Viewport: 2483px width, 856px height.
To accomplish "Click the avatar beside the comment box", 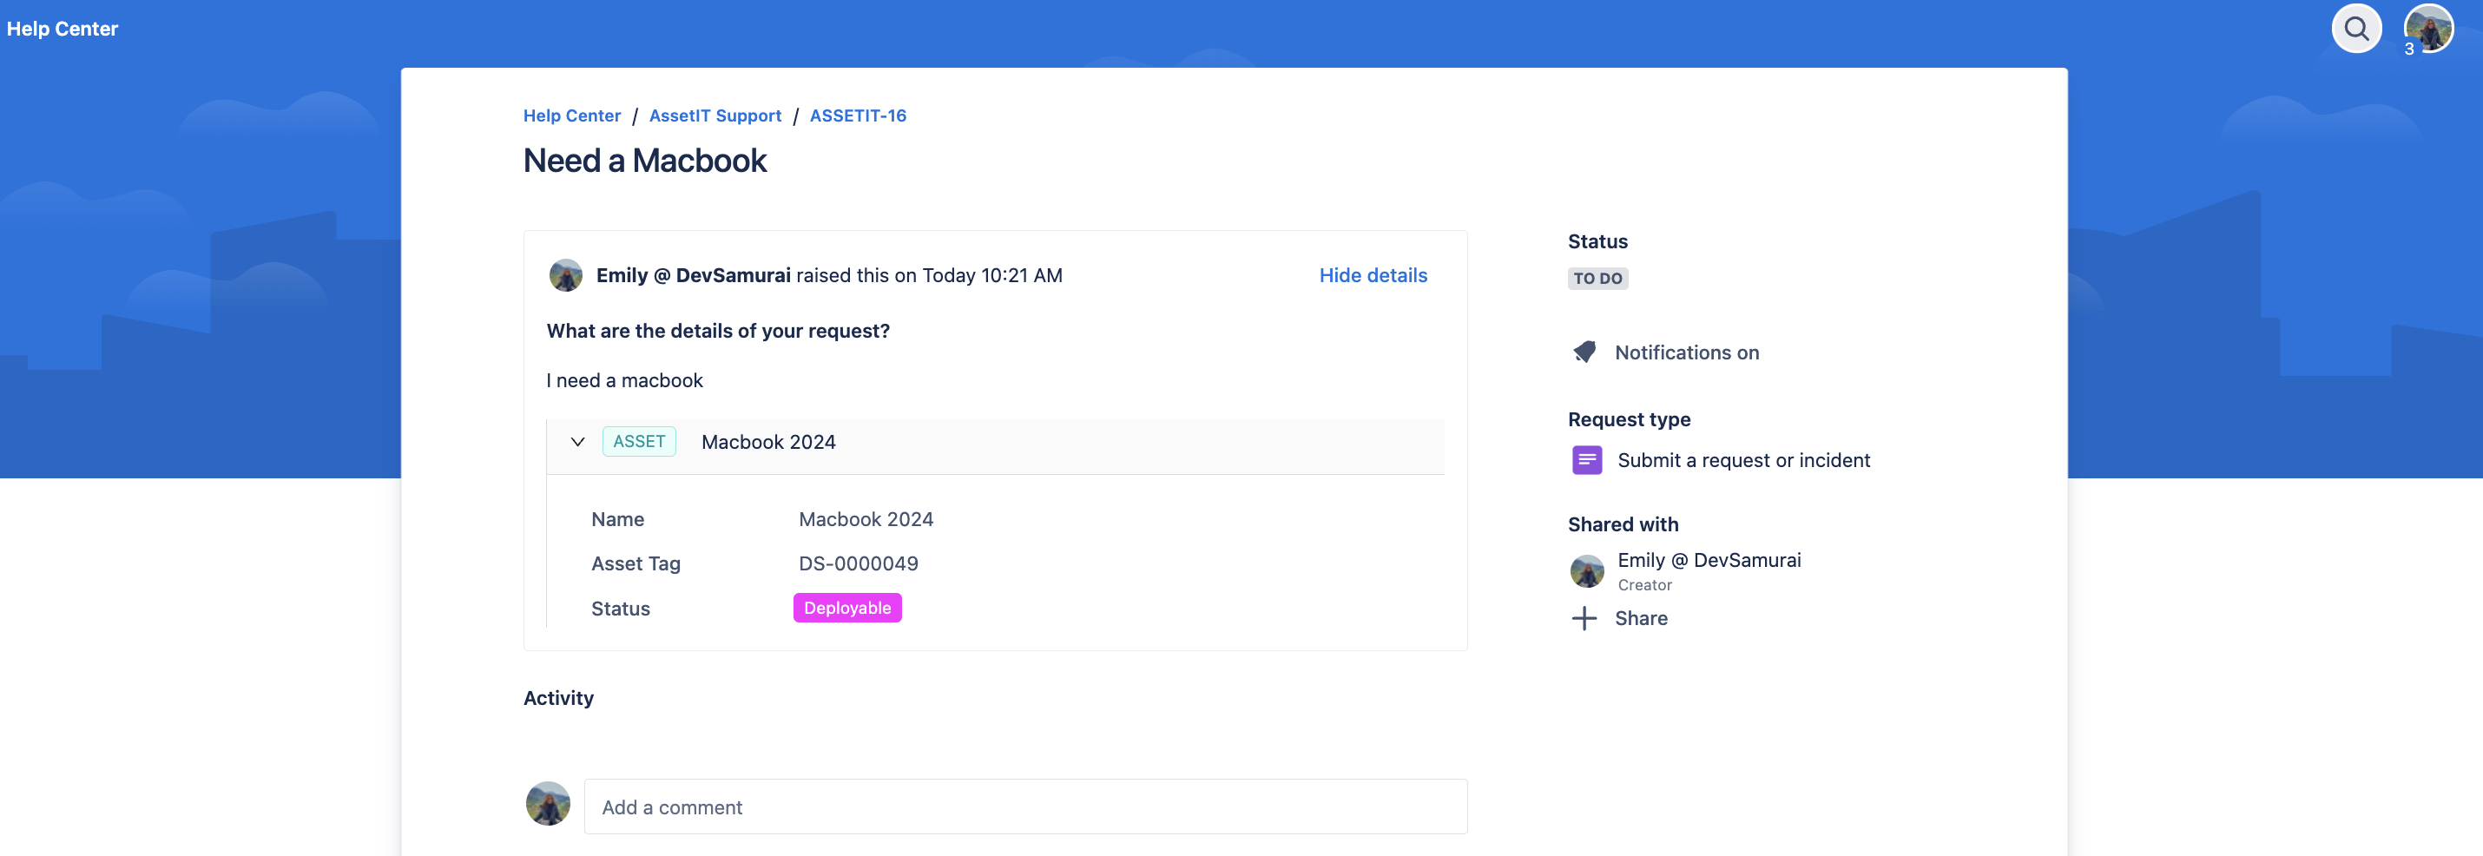I will click(x=548, y=804).
